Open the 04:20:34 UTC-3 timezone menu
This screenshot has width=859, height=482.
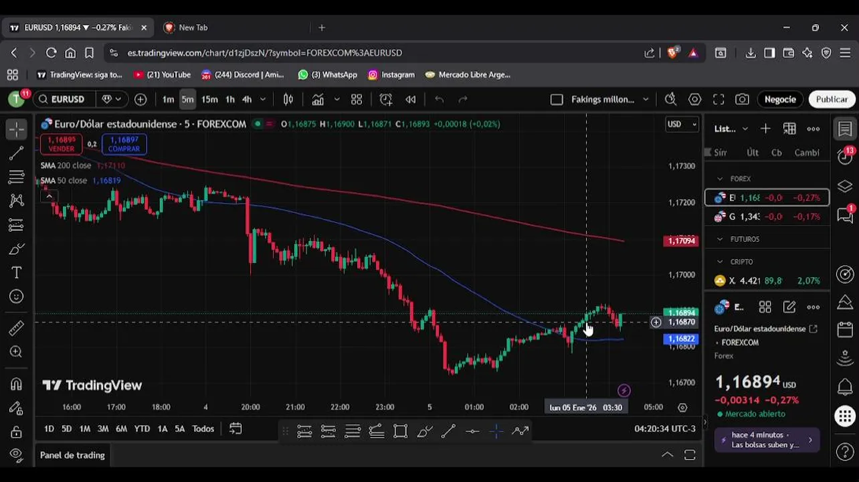pyautogui.click(x=665, y=428)
